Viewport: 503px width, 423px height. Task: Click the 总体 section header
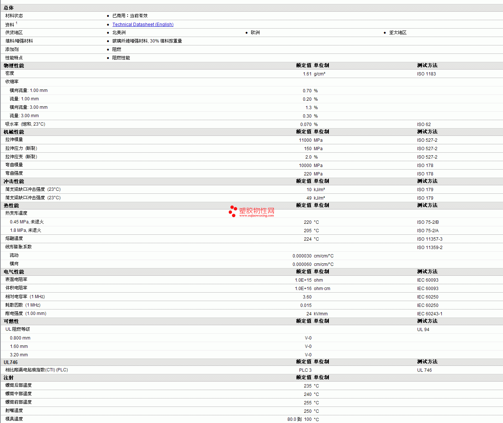click(x=9, y=8)
